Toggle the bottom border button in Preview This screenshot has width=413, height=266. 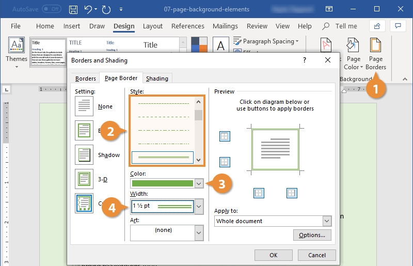(225, 162)
